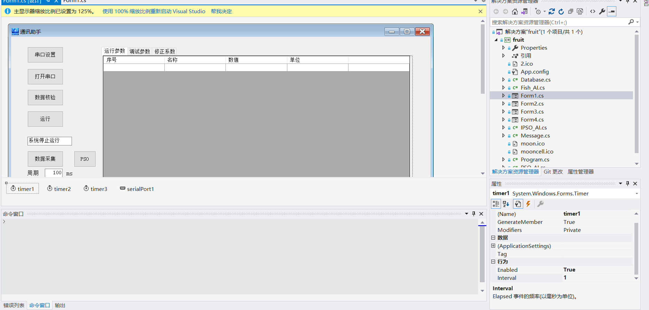
Task: Select the timer1 component in the tray
Action: click(22, 188)
